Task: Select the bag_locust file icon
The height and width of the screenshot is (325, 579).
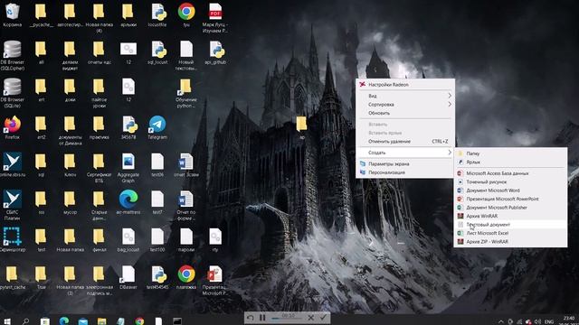Action: point(128,239)
